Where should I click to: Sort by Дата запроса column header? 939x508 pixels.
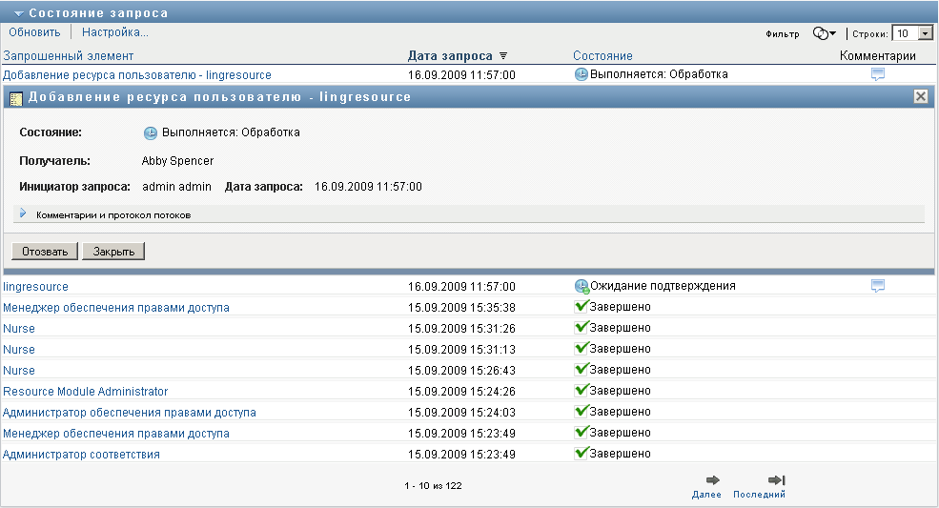tap(450, 55)
